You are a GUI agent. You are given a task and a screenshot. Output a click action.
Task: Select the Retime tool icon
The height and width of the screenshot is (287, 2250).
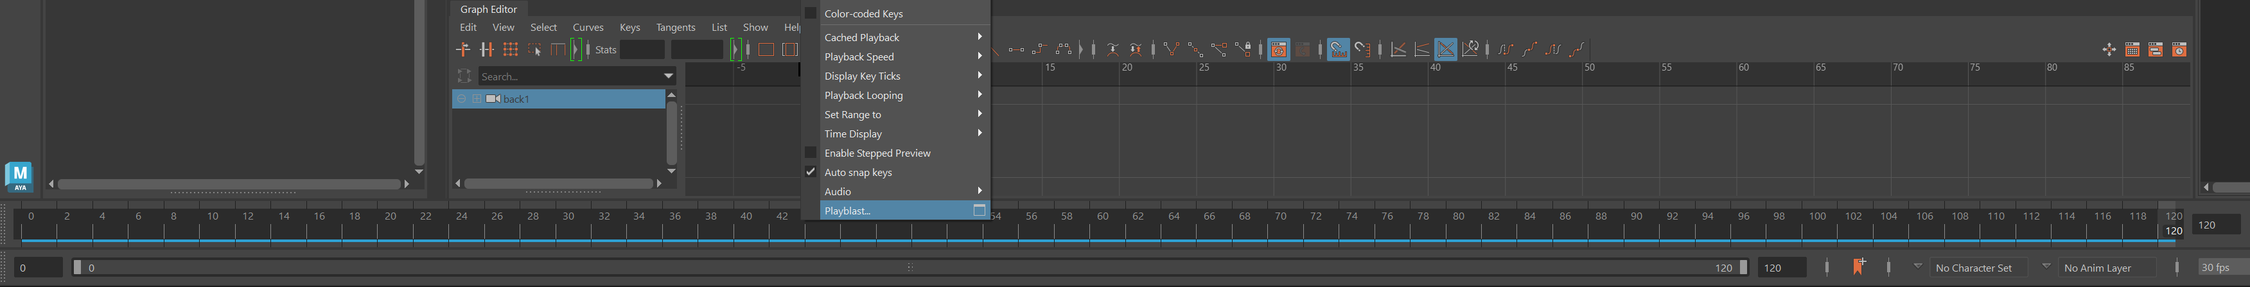pos(558,49)
